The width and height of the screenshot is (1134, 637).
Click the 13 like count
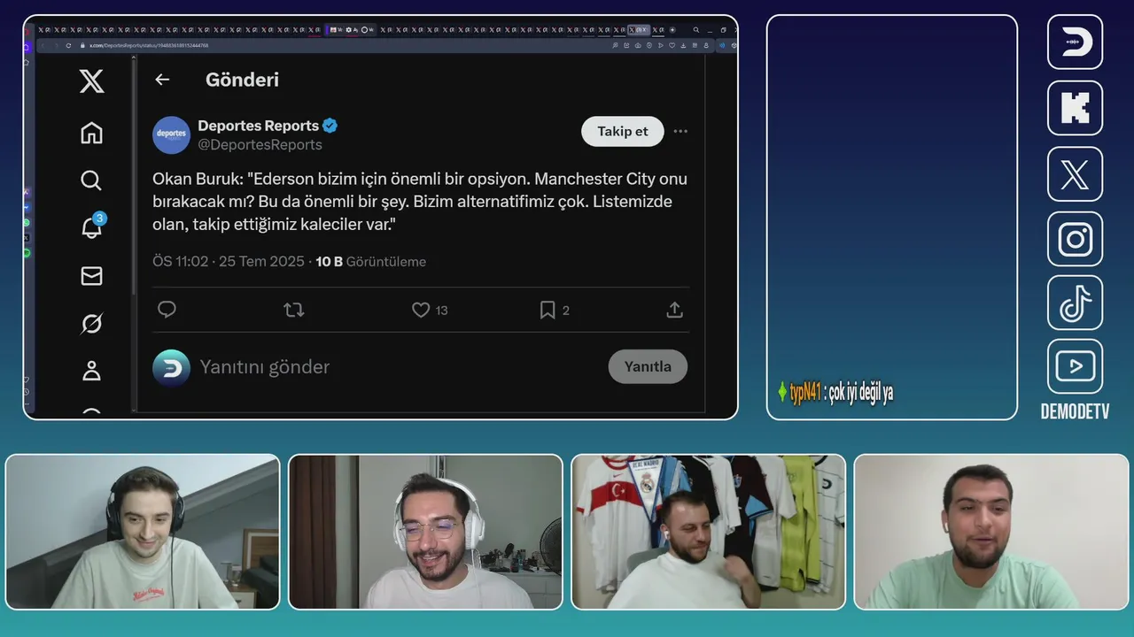pyautogui.click(x=442, y=311)
